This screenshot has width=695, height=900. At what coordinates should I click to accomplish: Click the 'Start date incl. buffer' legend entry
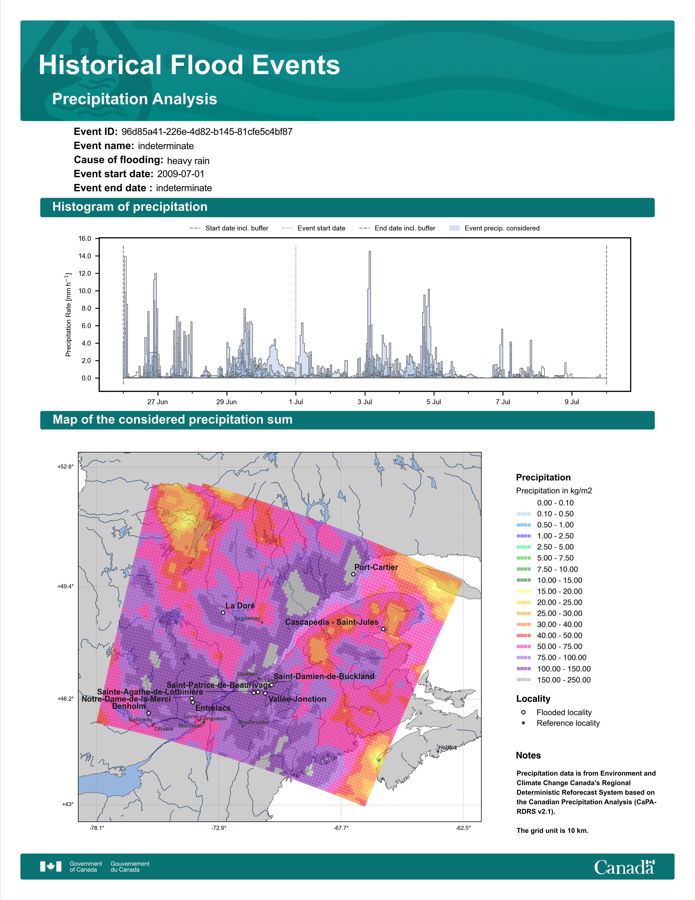click(229, 228)
